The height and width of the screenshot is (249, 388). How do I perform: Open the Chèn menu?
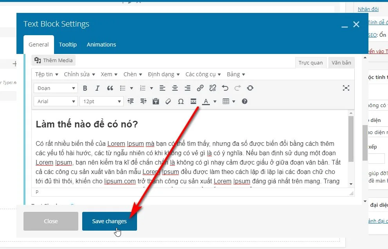pyautogui.click(x=133, y=74)
